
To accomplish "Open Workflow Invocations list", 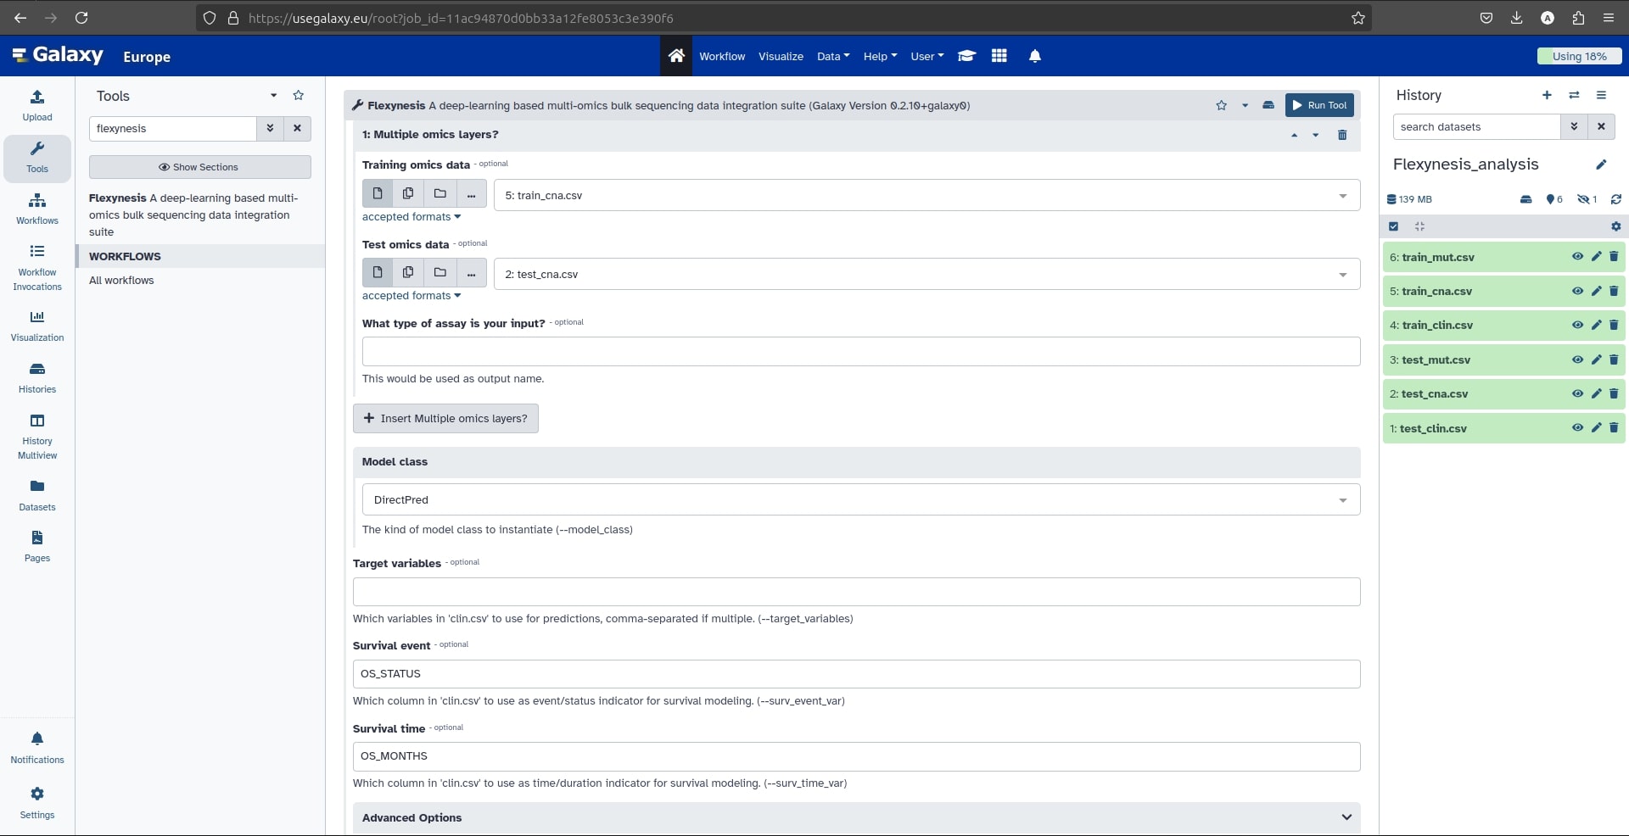I will 37,268.
